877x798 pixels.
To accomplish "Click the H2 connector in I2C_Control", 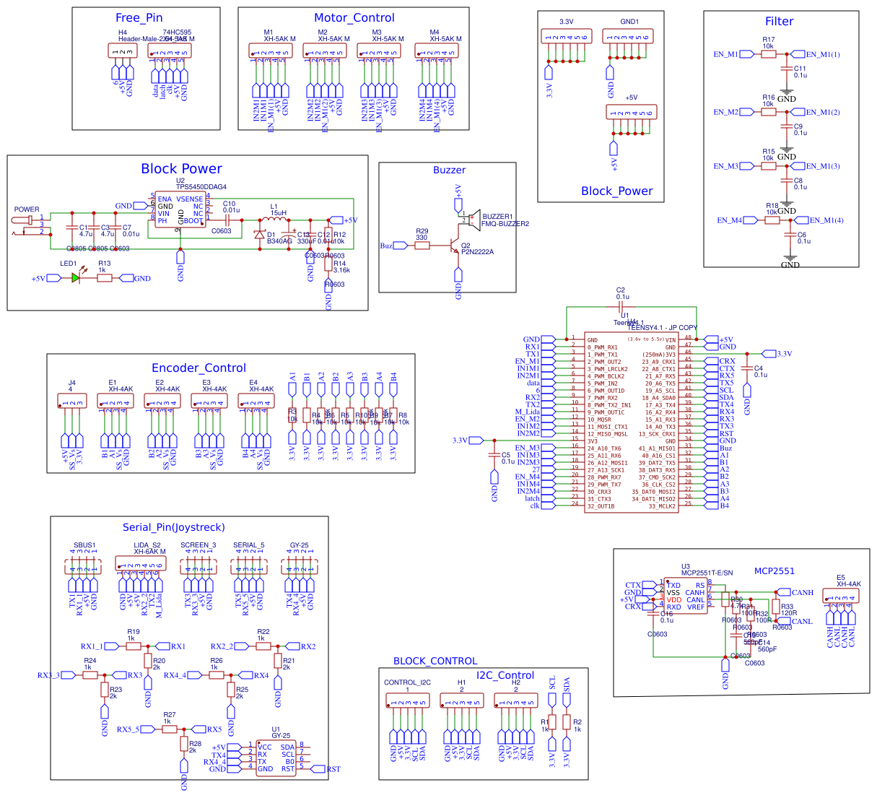I will click(x=516, y=701).
